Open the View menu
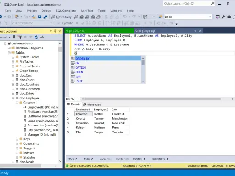The width and height of the screenshot is (235, 176). [19, 11]
